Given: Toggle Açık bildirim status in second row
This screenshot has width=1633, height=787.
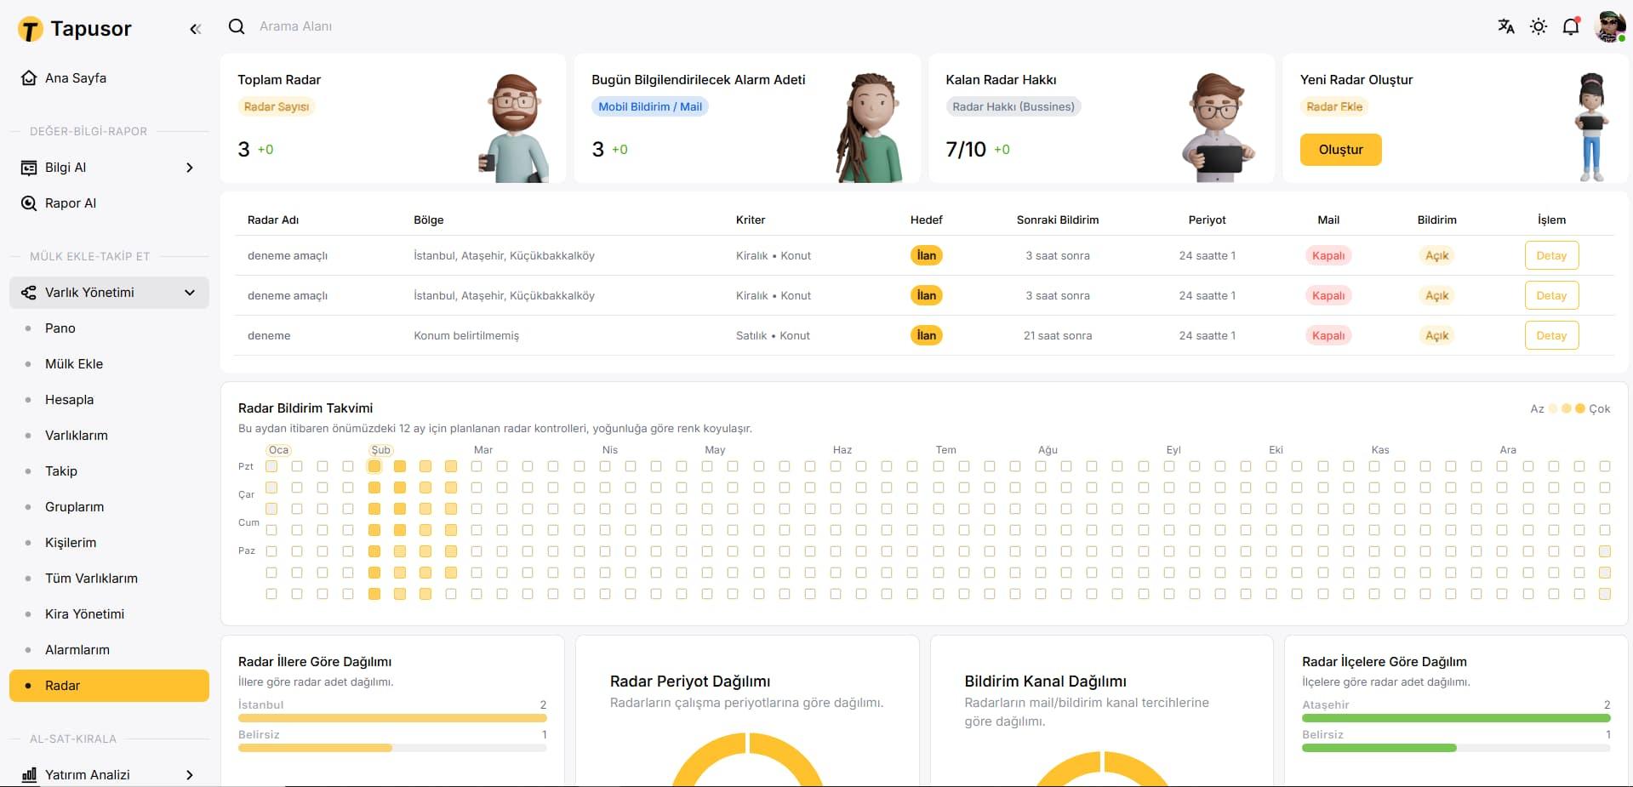Looking at the screenshot, I should tap(1436, 295).
